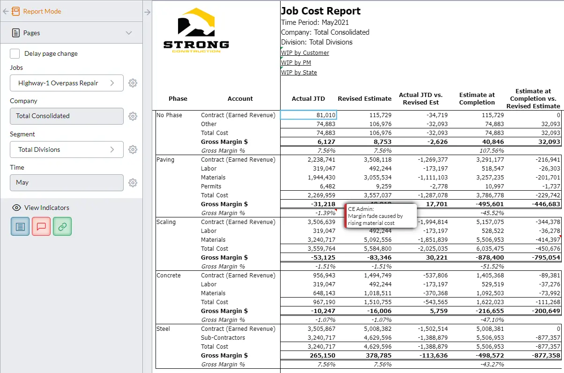The height and width of the screenshot is (373, 564).
Task: Toggle the blue text notes indicator button
Action: (x=20, y=226)
